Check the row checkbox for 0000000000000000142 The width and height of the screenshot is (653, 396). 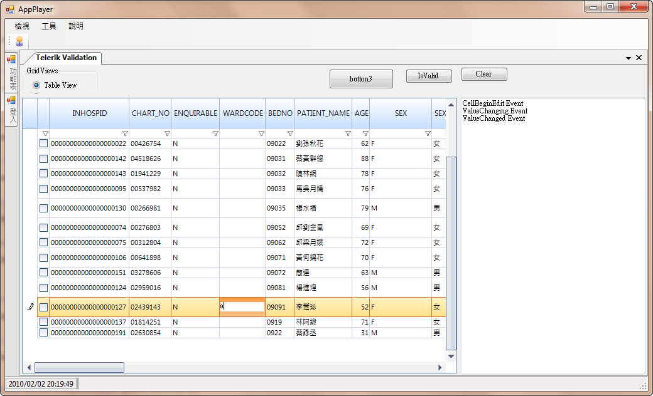pyautogui.click(x=43, y=159)
